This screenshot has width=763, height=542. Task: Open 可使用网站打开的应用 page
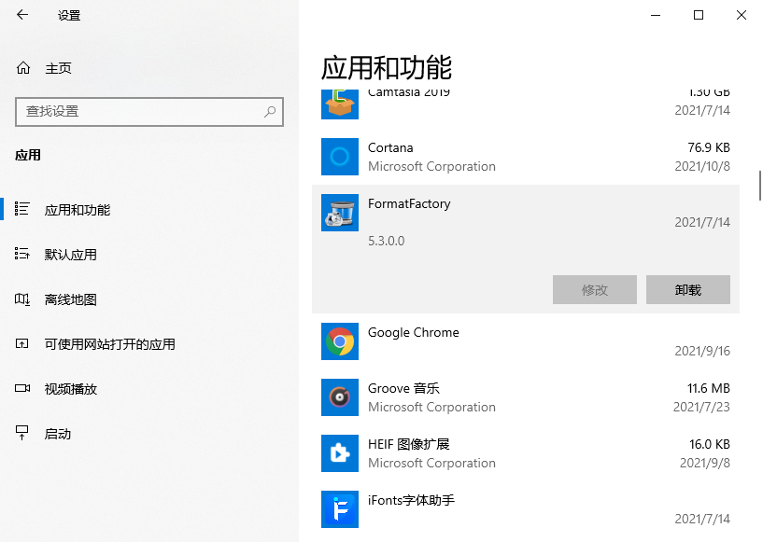point(109,344)
